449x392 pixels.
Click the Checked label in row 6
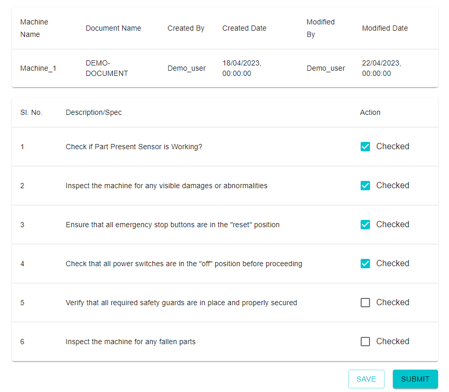click(x=392, y=342)
